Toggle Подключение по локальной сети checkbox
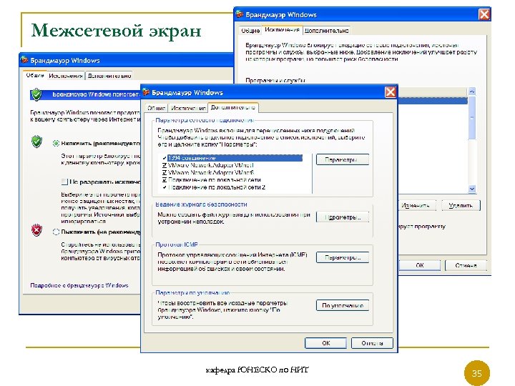This screenshot has height=386, width=515. coord(165,180)
